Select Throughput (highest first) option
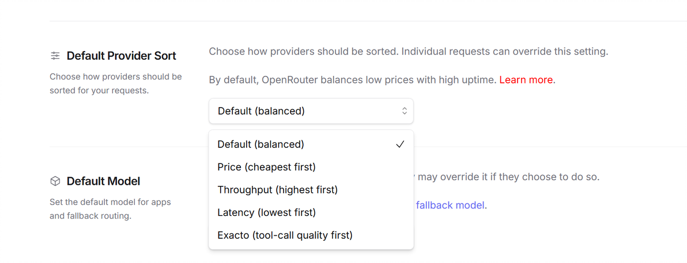The image size is (687, 263). 311,190
